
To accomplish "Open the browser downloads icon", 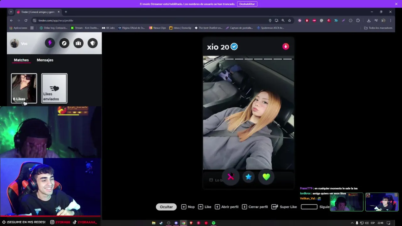I will 369,20.
